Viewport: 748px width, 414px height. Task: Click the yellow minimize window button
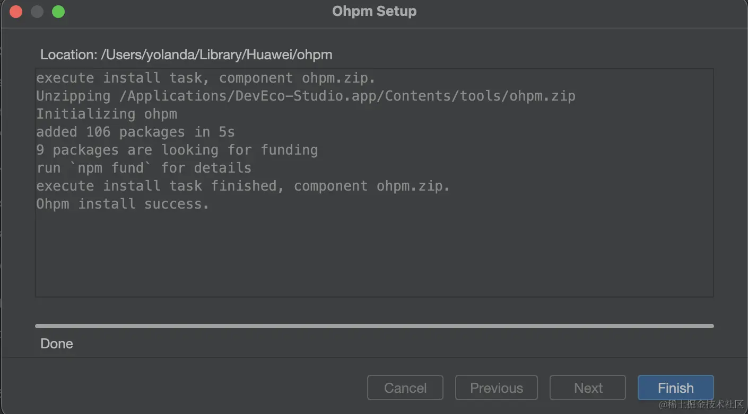click(37, 11)
